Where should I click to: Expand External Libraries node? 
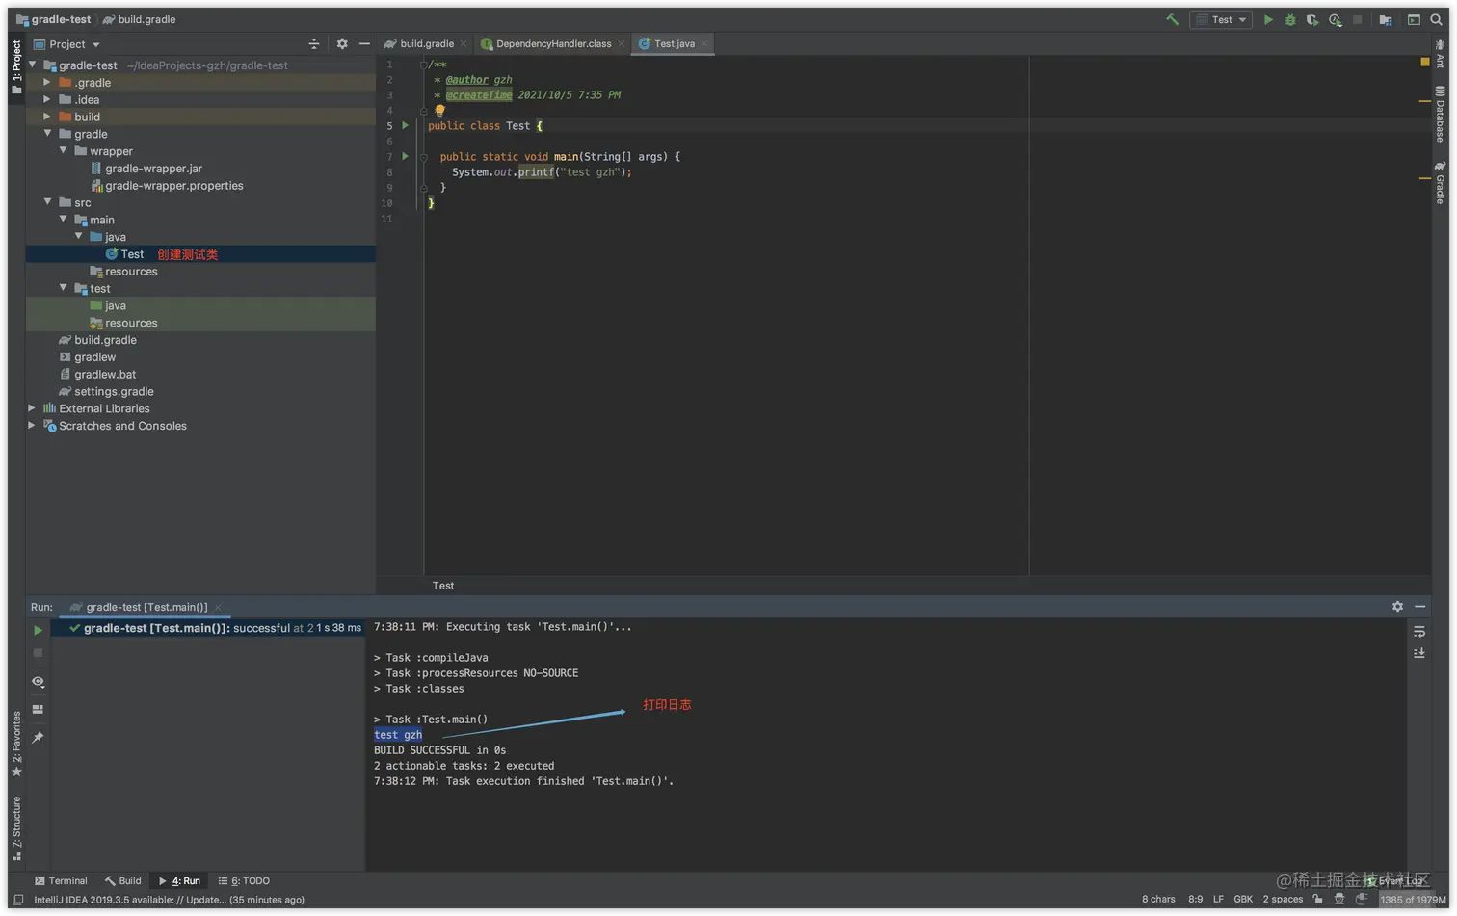point(33,408)
